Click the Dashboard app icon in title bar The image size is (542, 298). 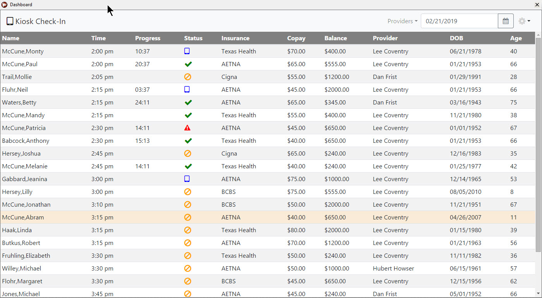tap(5, 5)
